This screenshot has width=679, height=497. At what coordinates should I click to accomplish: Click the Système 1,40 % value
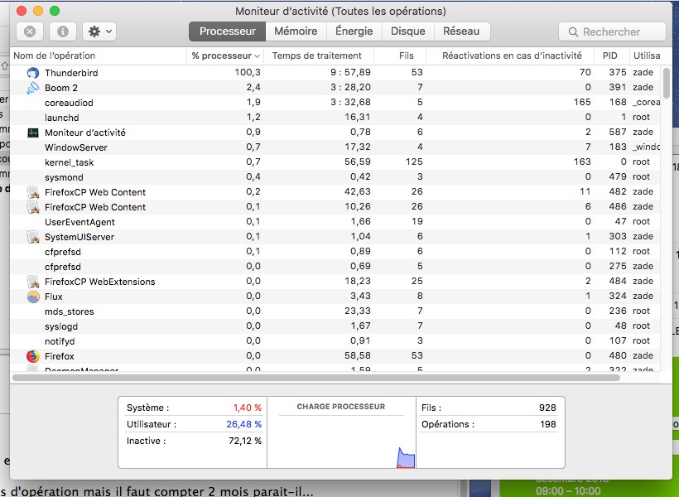pos(248,408)
